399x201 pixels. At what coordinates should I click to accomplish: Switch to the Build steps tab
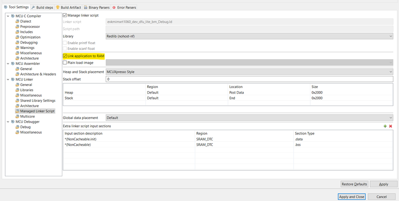point(42,7)
